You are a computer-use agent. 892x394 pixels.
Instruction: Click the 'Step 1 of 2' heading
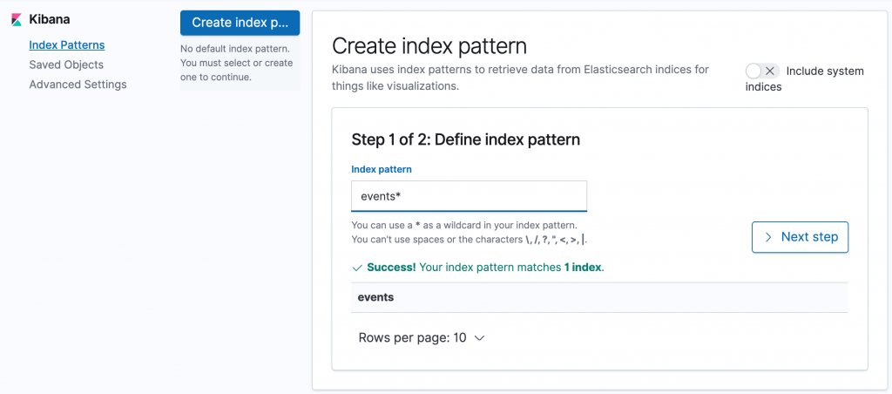pos(465,139)
